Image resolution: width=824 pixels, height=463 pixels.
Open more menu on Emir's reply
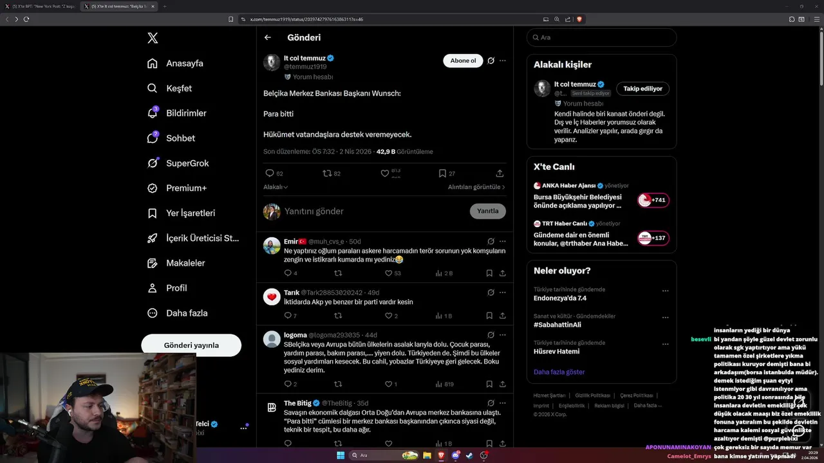click(x=503, y=241)
